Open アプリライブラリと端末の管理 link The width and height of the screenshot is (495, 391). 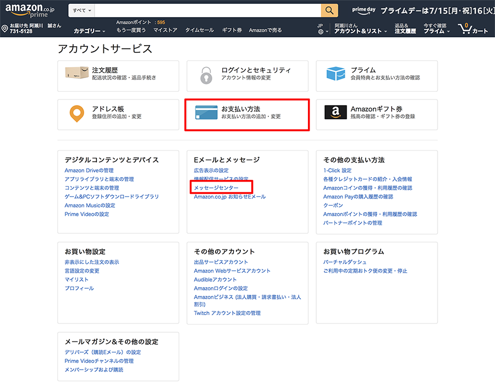point(99,179)
